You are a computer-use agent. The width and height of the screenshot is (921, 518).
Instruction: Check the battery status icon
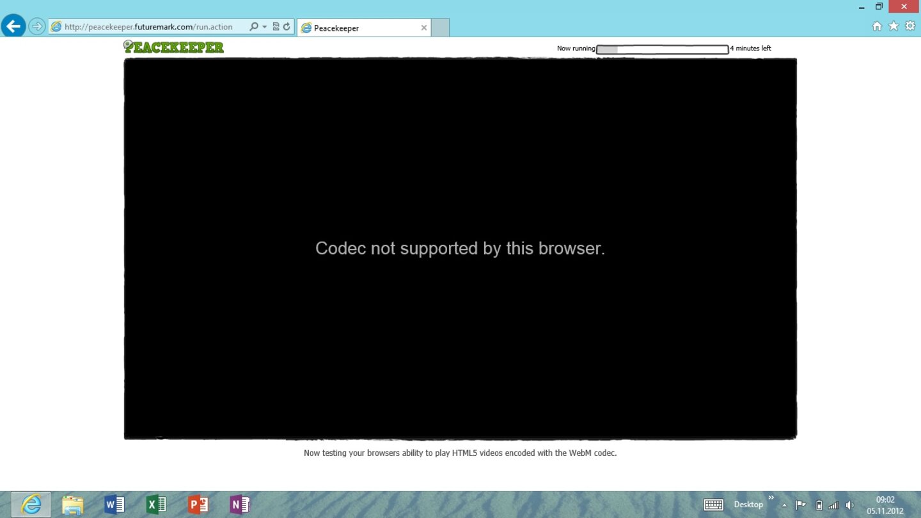coord(819,505)
